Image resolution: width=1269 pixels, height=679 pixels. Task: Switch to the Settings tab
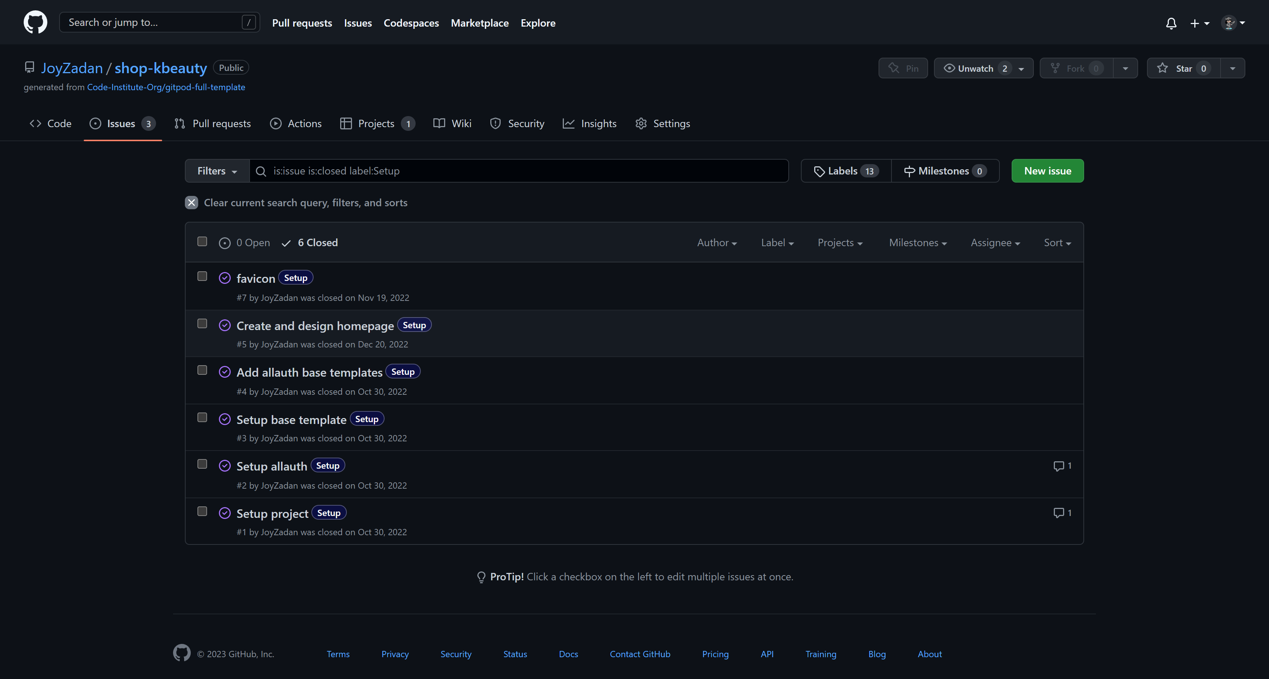point(663,123)
